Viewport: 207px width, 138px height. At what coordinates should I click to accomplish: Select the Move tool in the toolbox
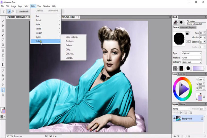3,25
